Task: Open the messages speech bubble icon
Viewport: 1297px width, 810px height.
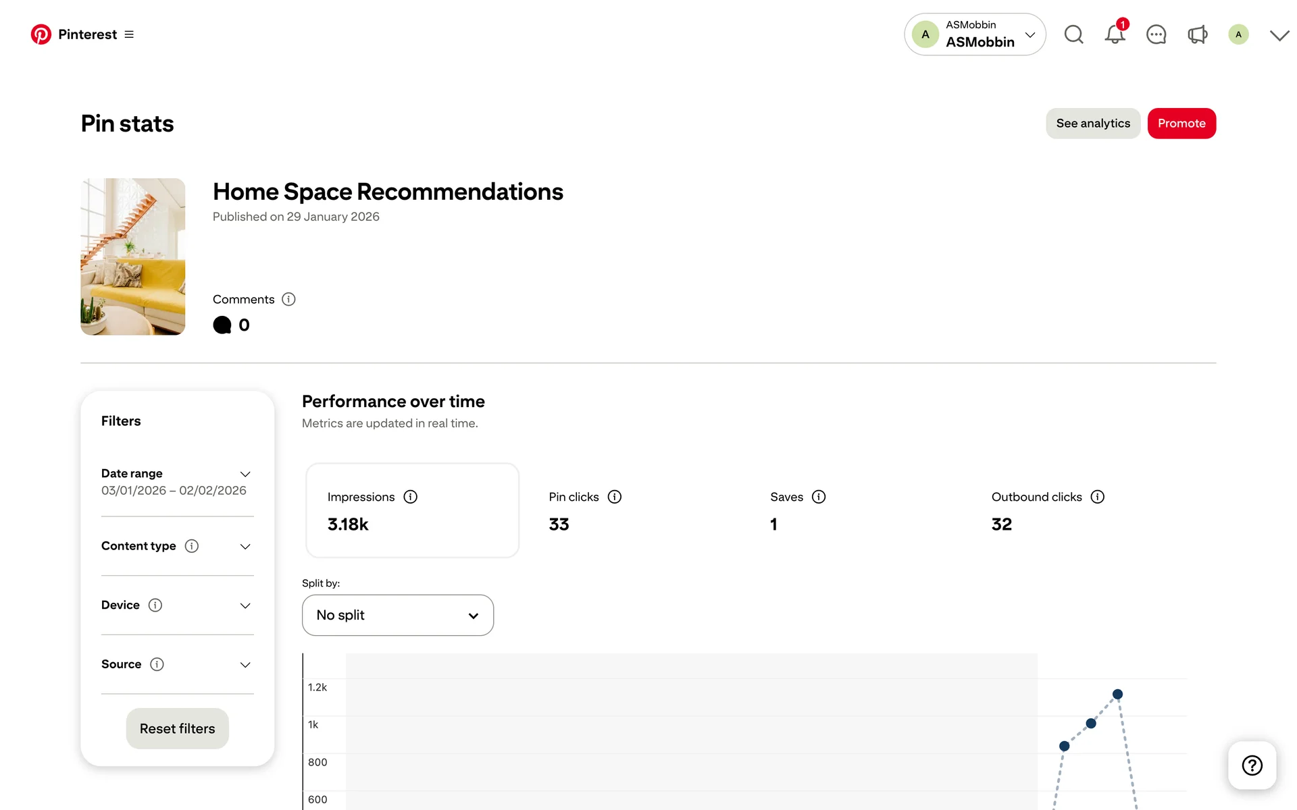Action: pyautogui.click(x=1156, y=34)
